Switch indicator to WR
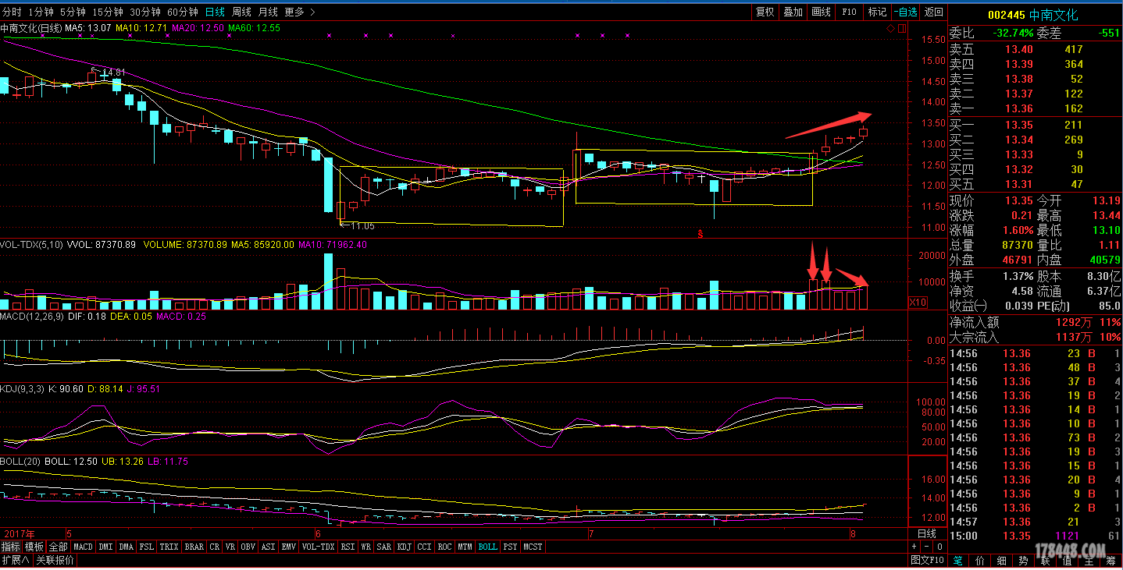Viewport: 1123px width, 570px height. (365, 547)
